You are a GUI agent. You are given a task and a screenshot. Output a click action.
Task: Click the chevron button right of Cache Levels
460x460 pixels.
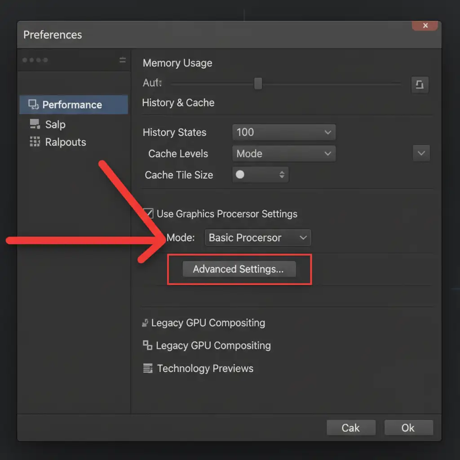click(x=421, y=153)
